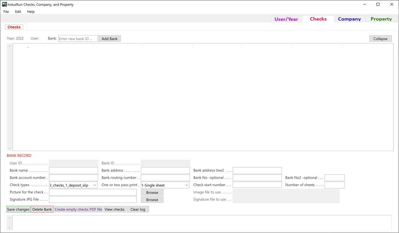Select the red Checks sub-tab
Image resolution: width=399 pixels, height=233 pixels.
[14, 27]
